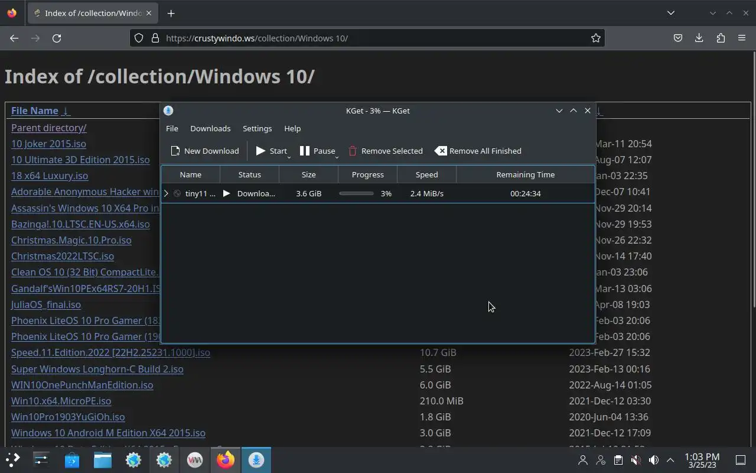Open the KGet File menu

click(172, 128)
